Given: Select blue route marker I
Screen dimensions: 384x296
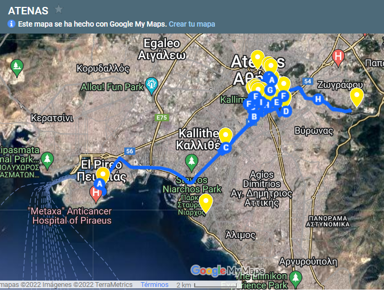Looking at the screenshot, I should click(x=261, y=102).
